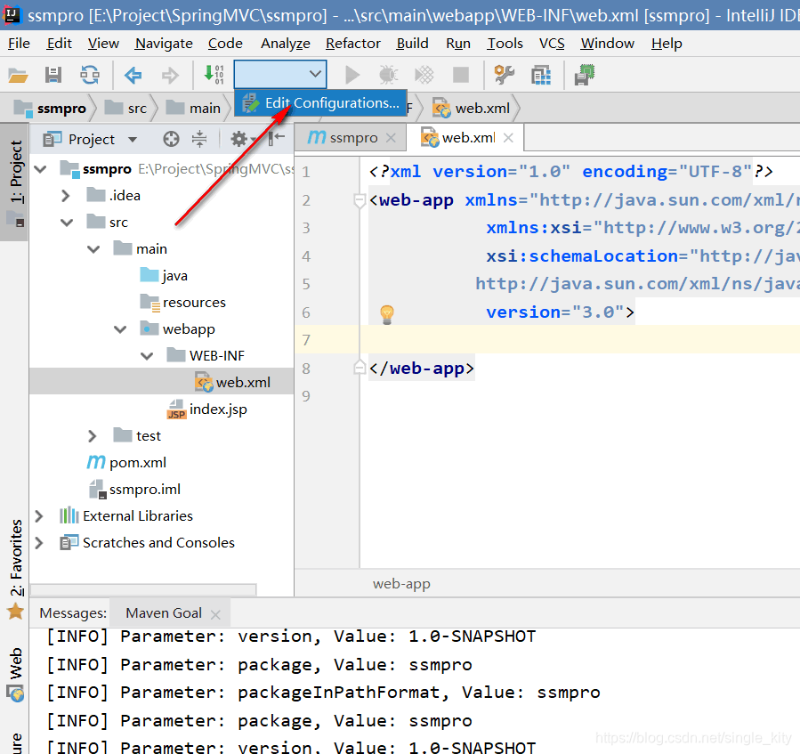Click the intention light bulb on line 6

click(x=387, y=314)
